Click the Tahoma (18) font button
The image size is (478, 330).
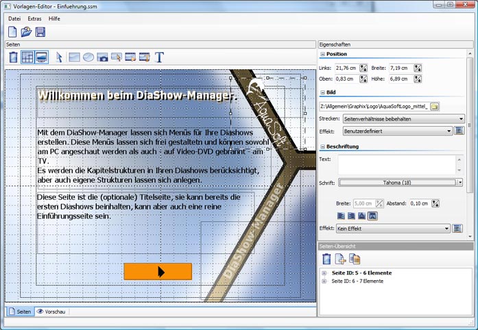[398, 183]
